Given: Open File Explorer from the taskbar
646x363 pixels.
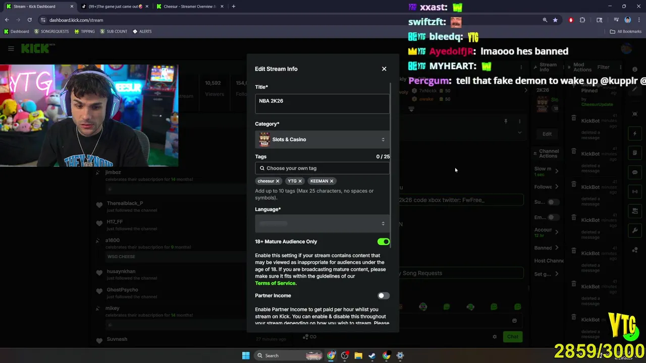Looking at the screenshot, I should pos(358,355).
